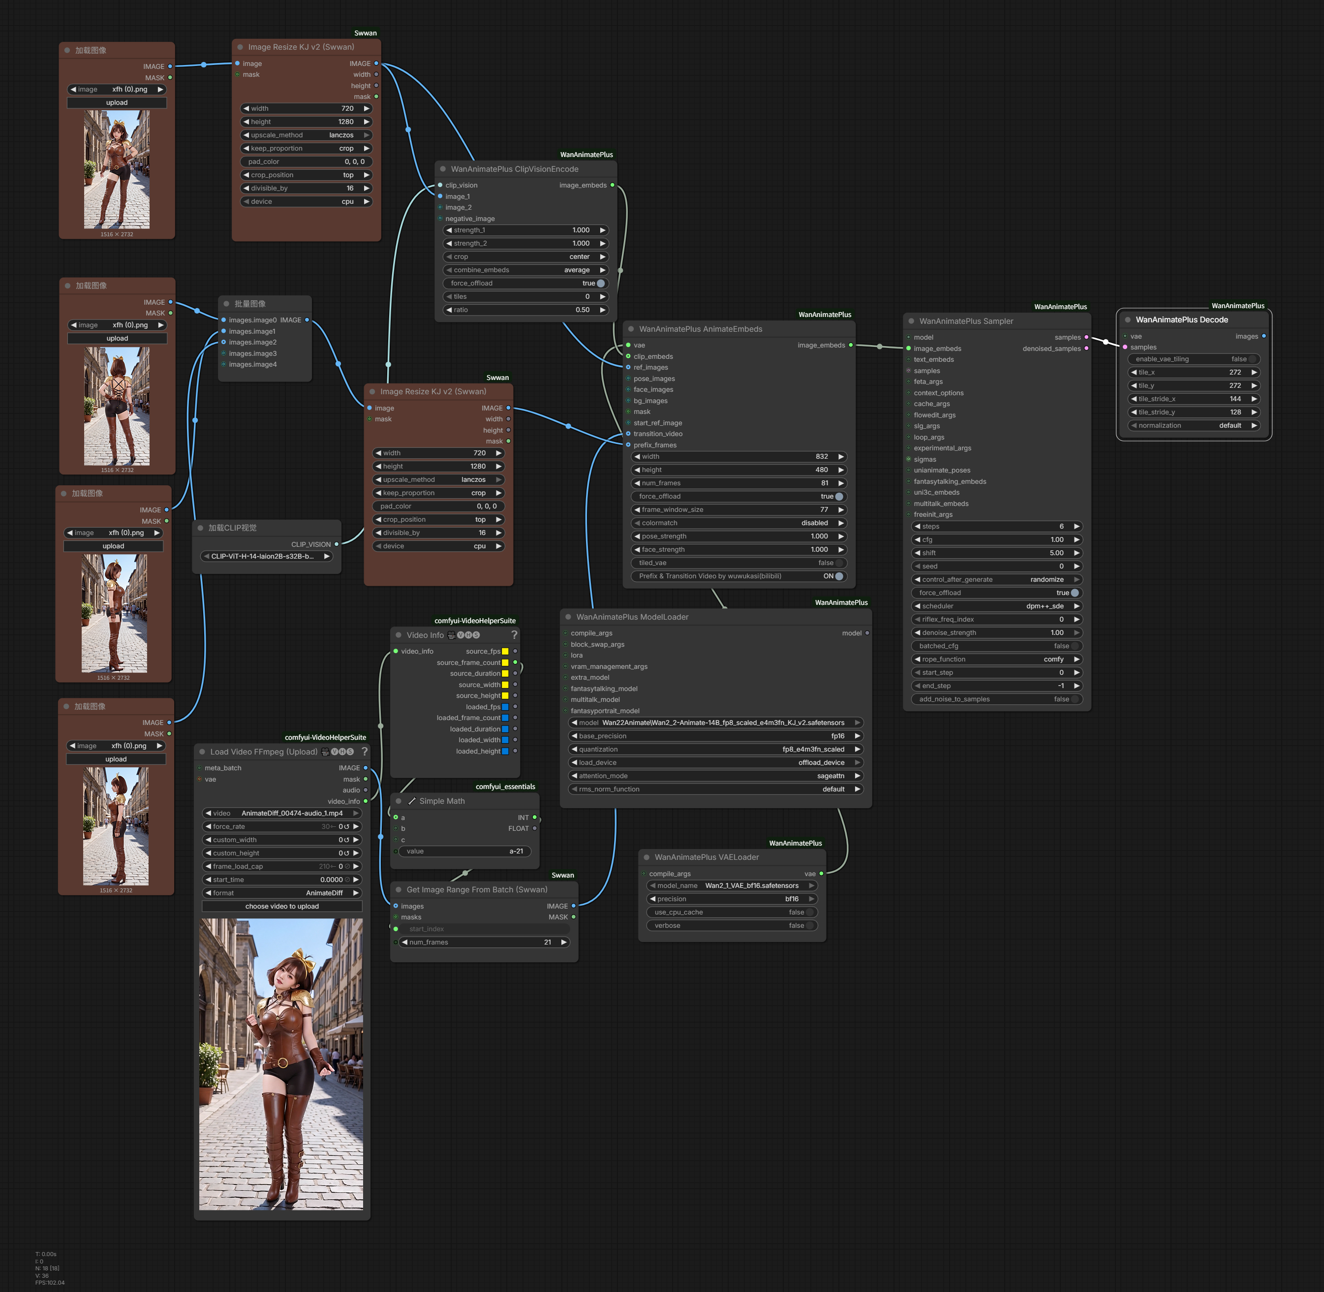Image resolution: width=1324 pixels, height=1292 pixels.
Task: Open the crop dropdown set to center
Action: click(x=525, y=257)
